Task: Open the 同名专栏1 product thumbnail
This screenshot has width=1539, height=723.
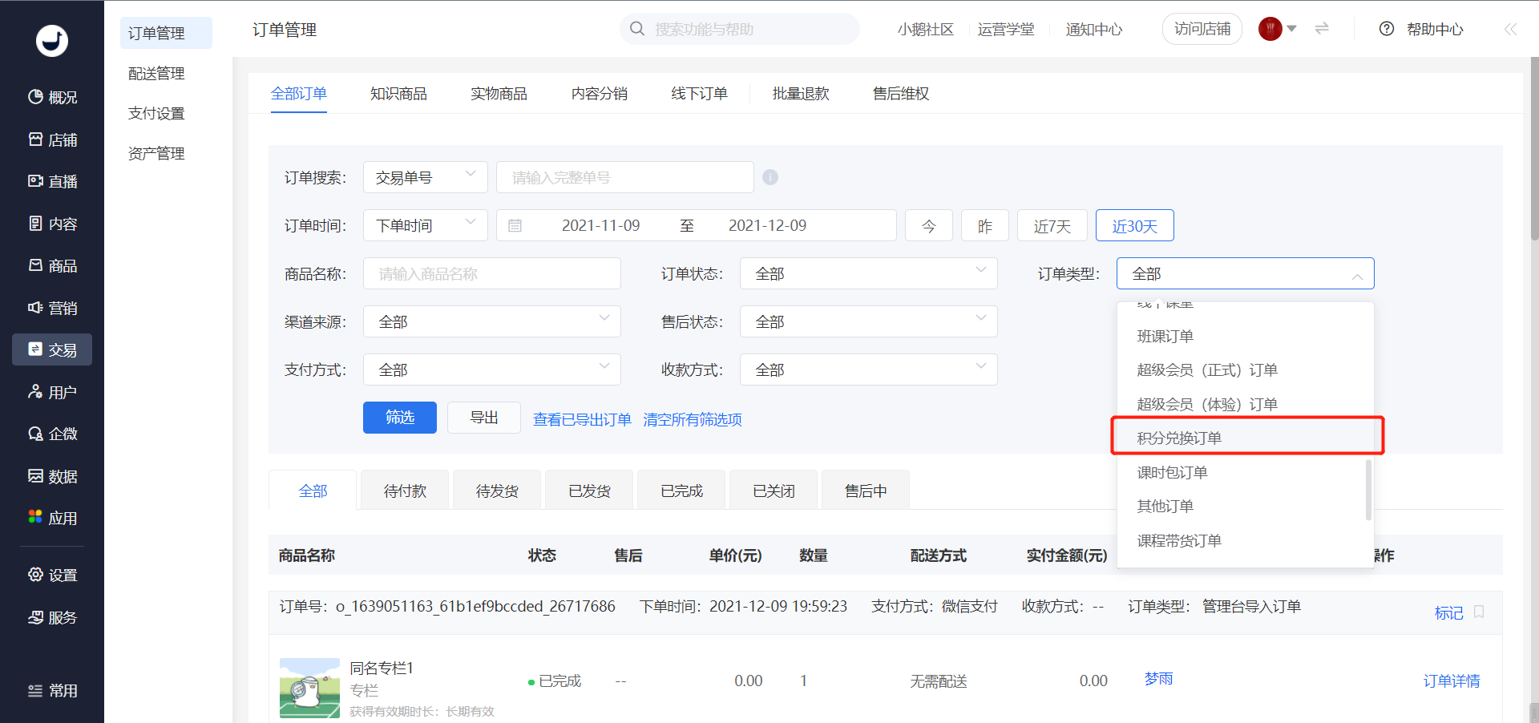Action: (309, 688)
